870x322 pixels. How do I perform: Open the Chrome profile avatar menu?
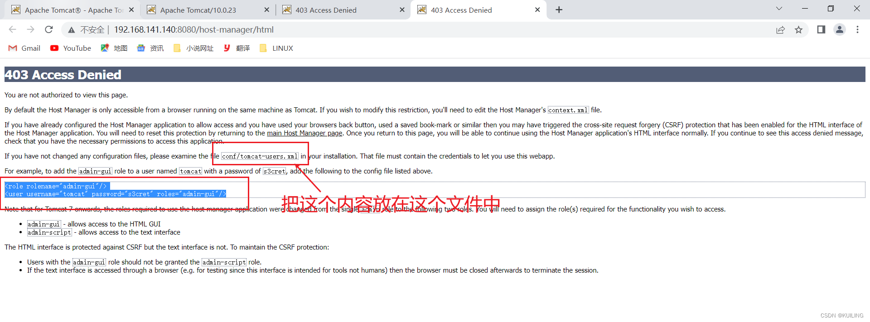840,29
